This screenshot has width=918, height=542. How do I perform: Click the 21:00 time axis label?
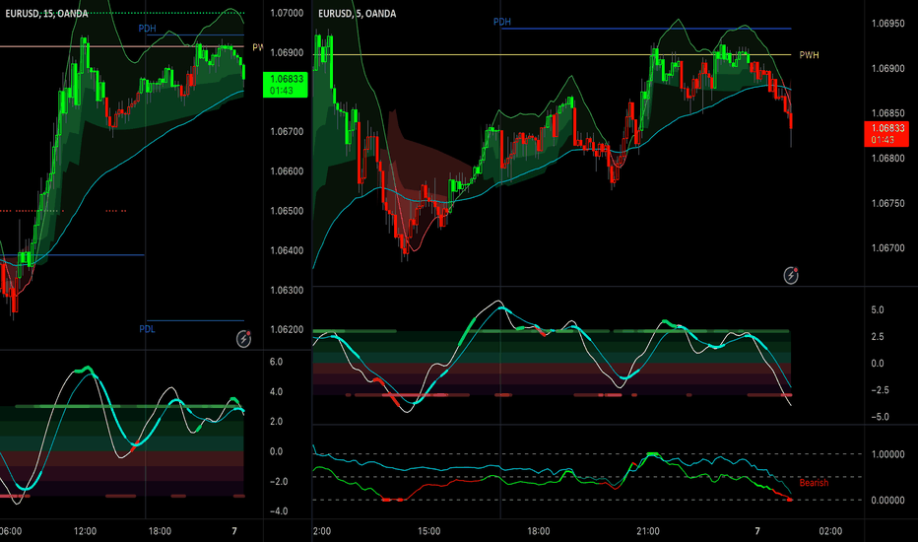pos(647,531)
